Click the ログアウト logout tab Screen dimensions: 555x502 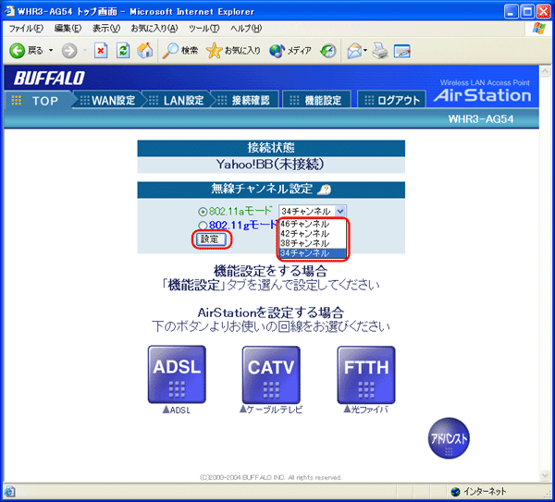[391, 101]
